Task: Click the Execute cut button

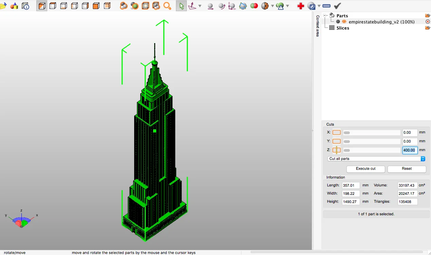Action: [x=366, y=169]
